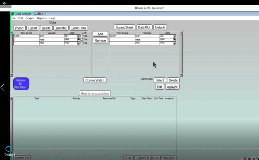This screenshot has width=259, height=160.
Task: Enable Left Yes checkbox for Rate row
Action: coord(82,40)
